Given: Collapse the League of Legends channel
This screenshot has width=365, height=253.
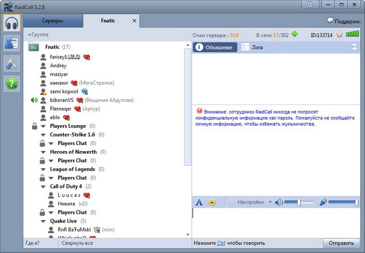Looking at the screenshot, I should 43,169.
